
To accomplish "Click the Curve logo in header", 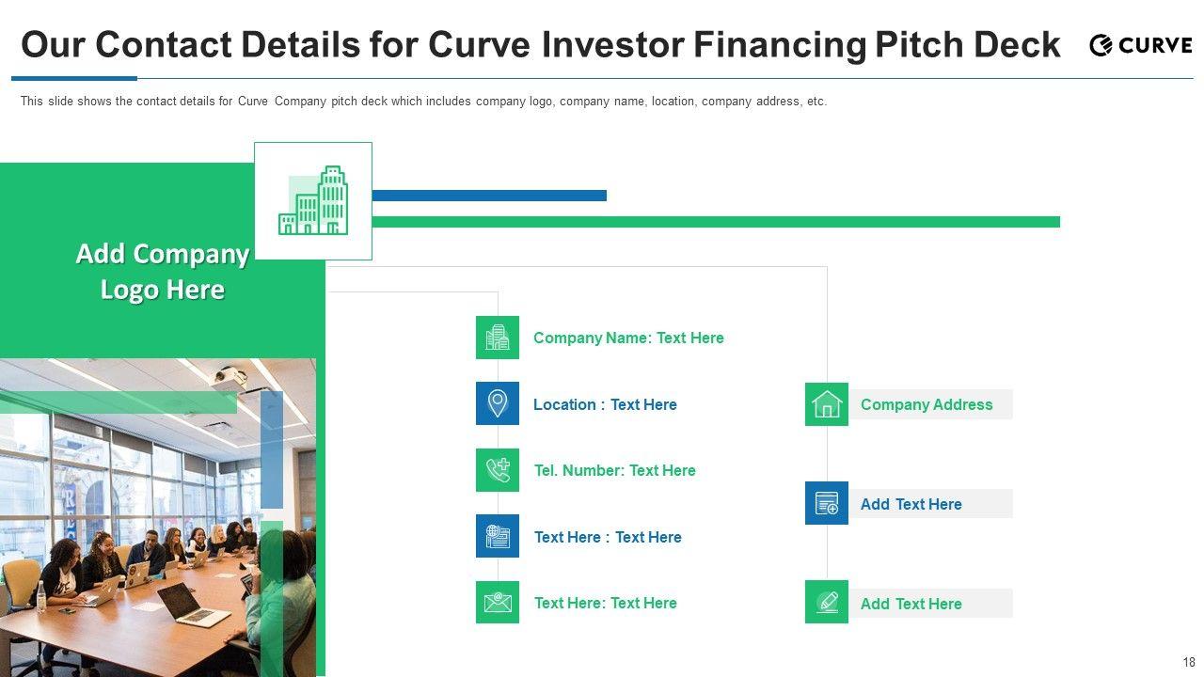I will 1140,45.
